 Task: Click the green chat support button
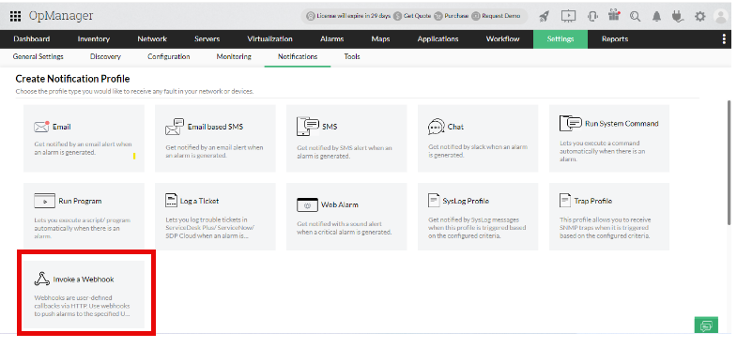(706, 325)
